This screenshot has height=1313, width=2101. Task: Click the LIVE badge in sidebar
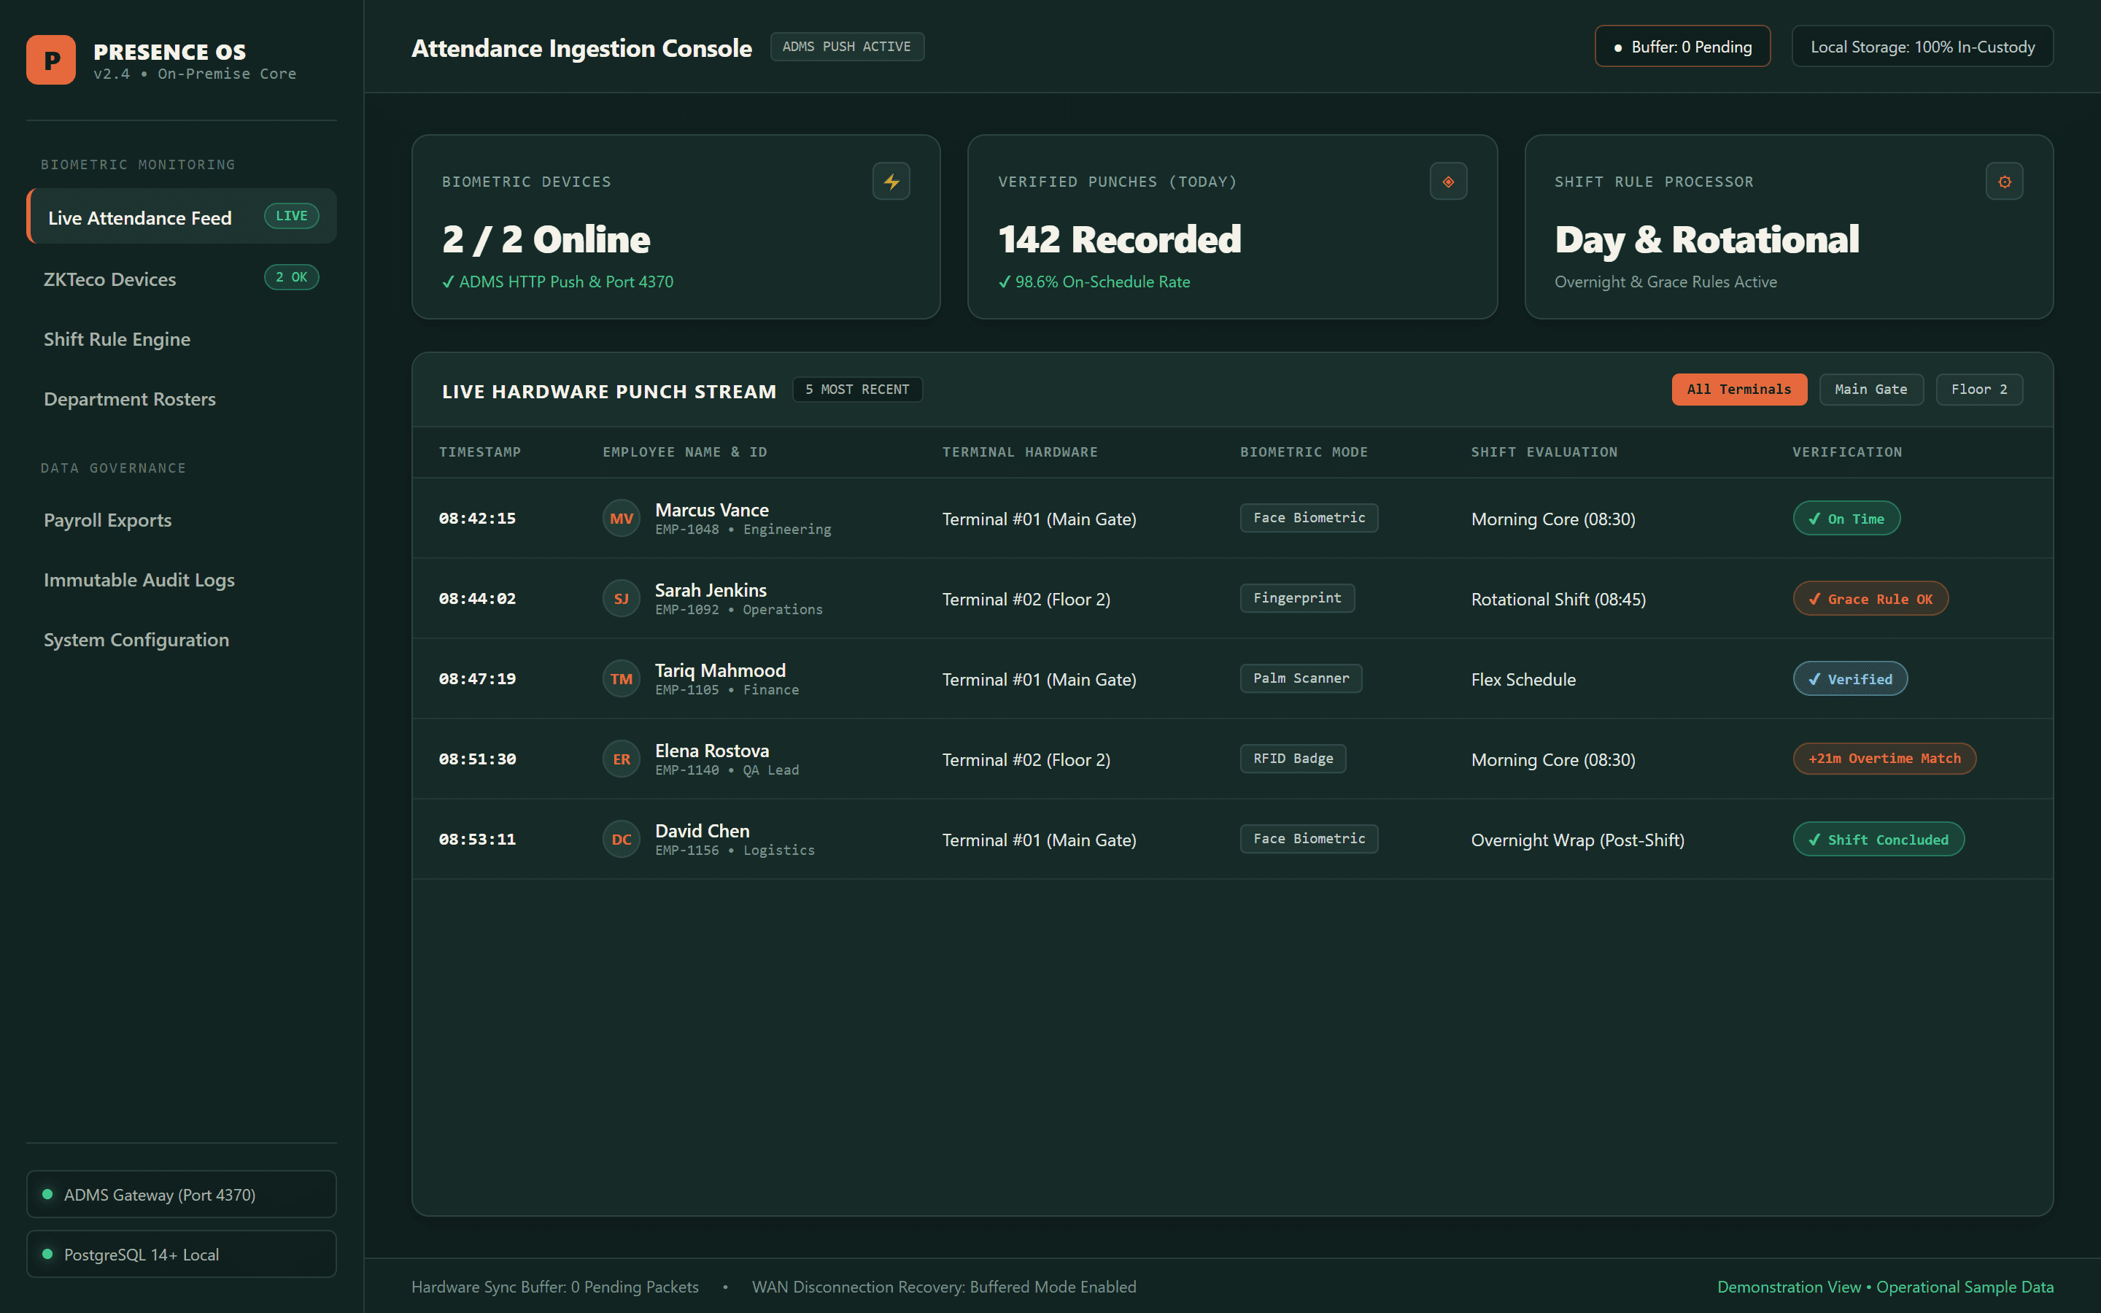[292, 216]
